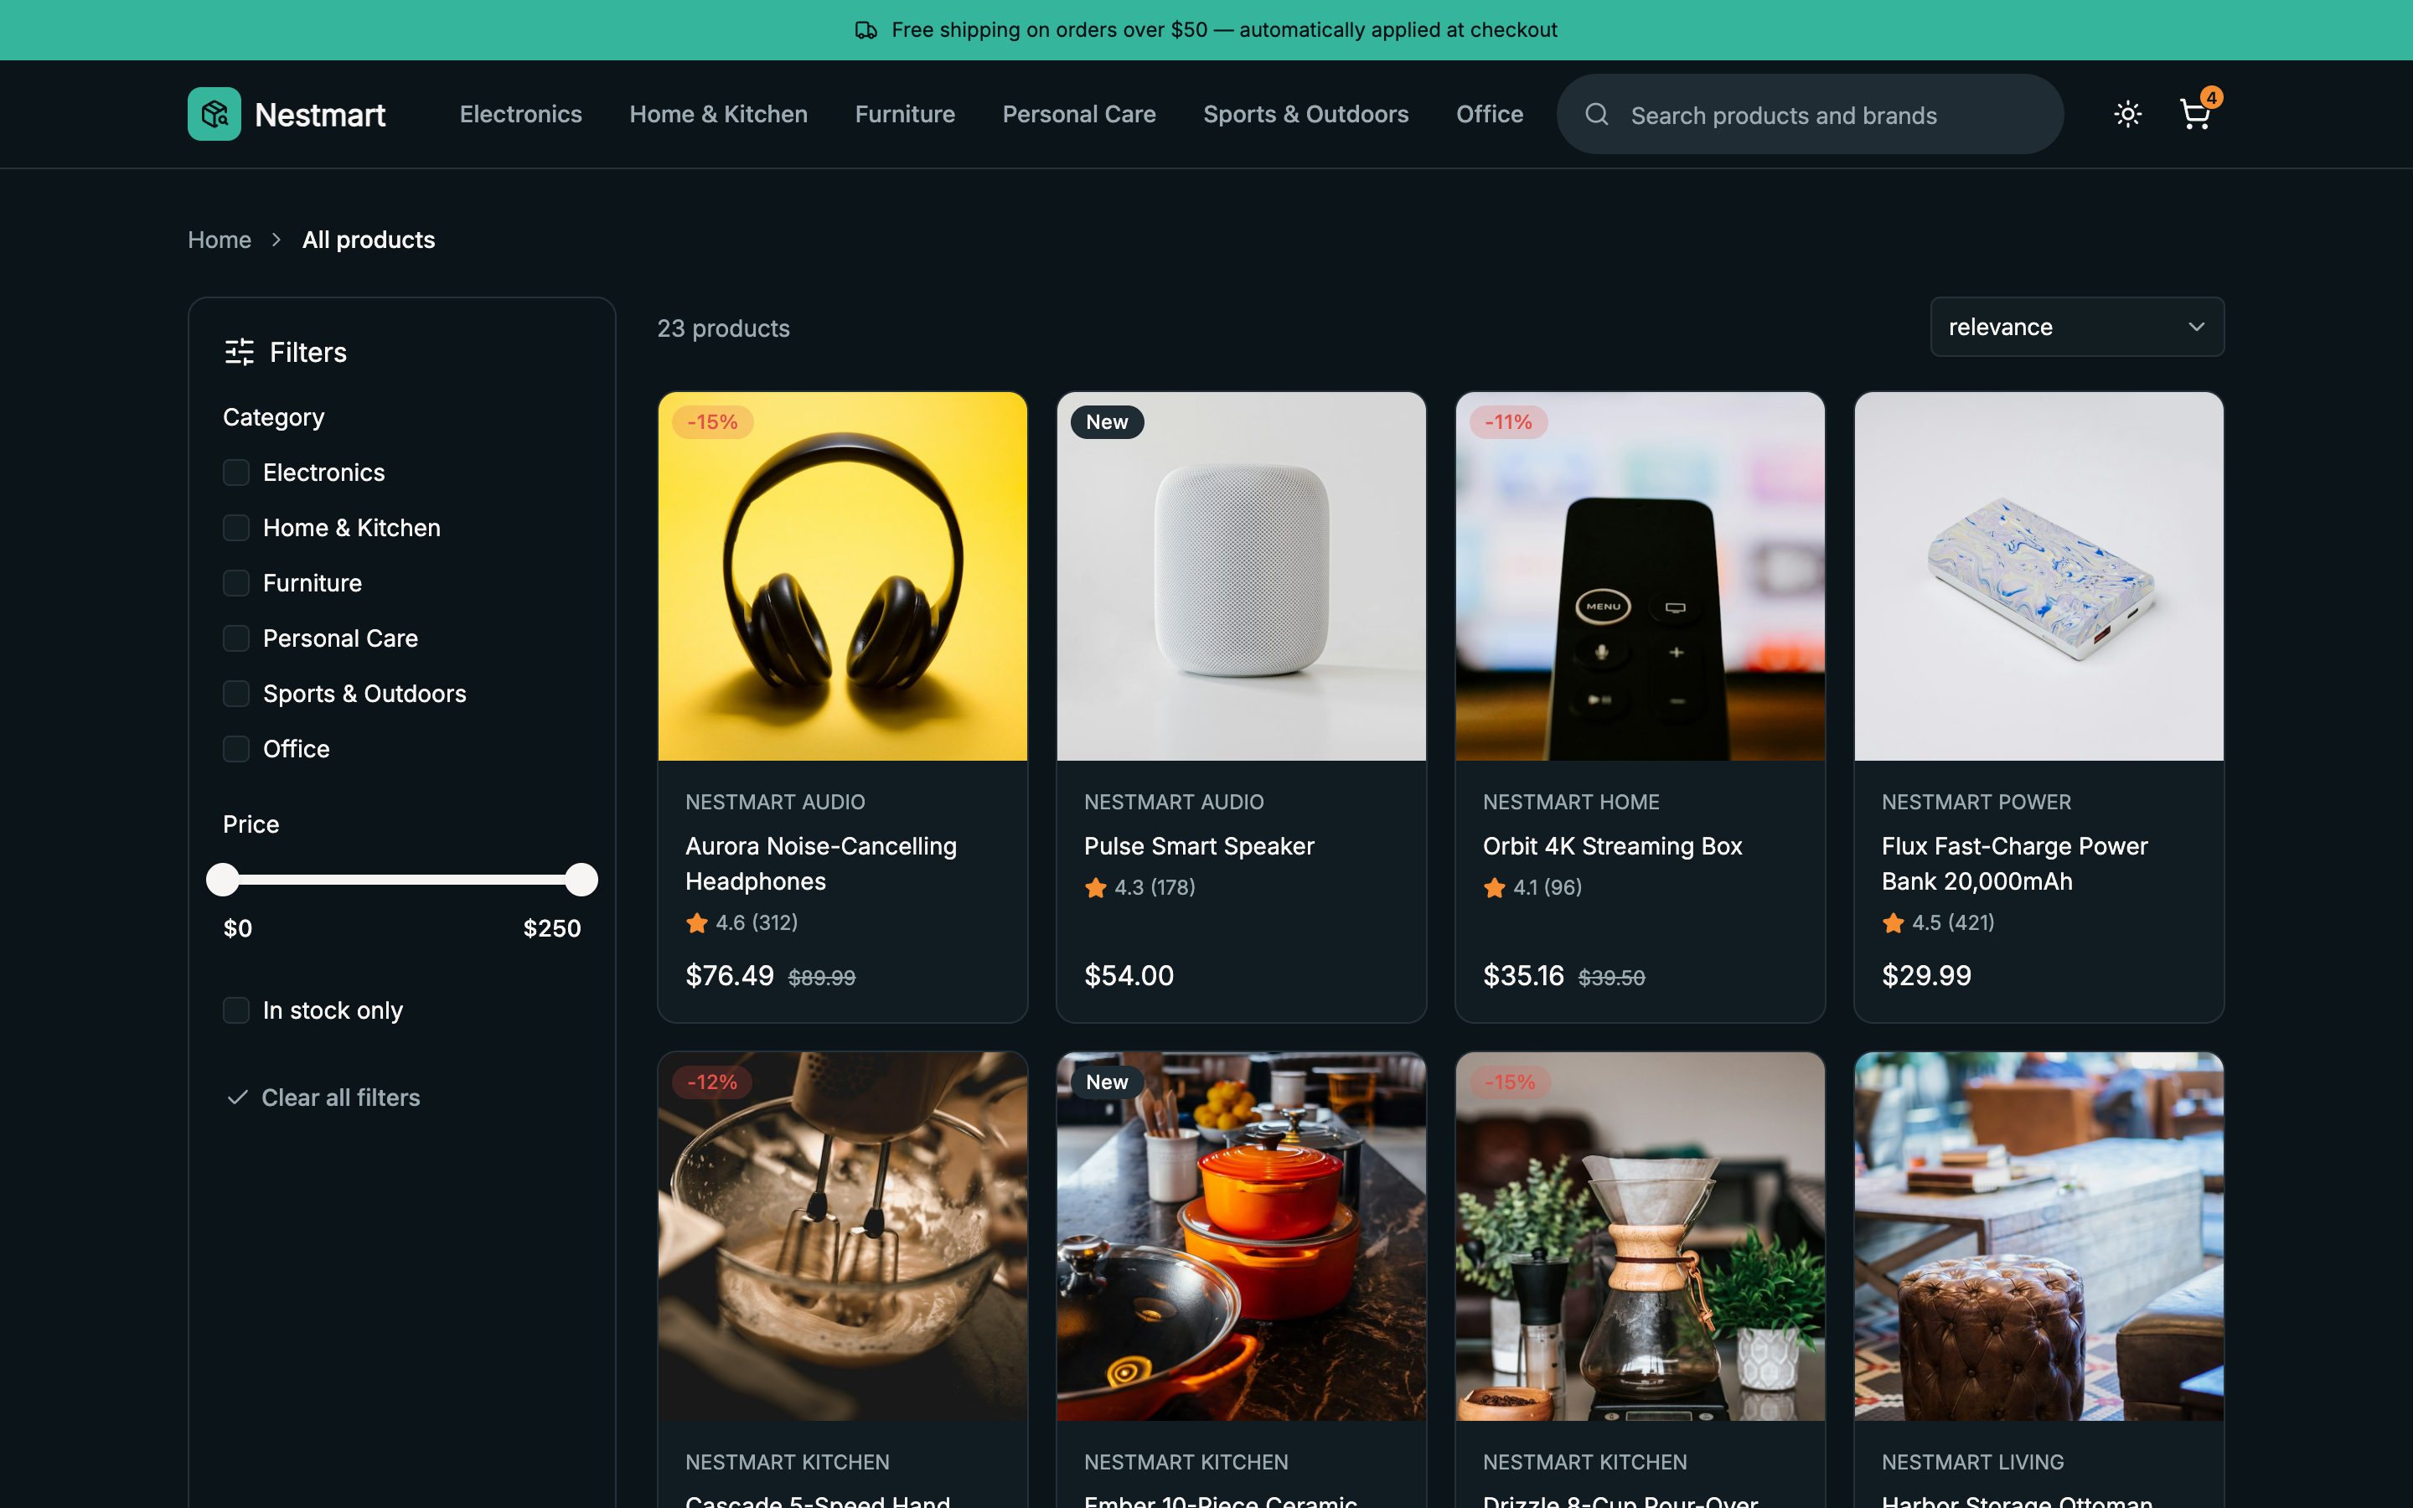Click the -12% badge on the hand mixer card
The height and width of the screenshot is (1508, 2413).
tap(712, 1082)
